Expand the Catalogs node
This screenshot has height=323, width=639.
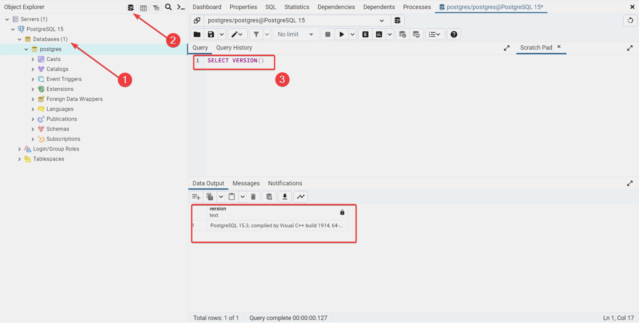click(33, 69)
